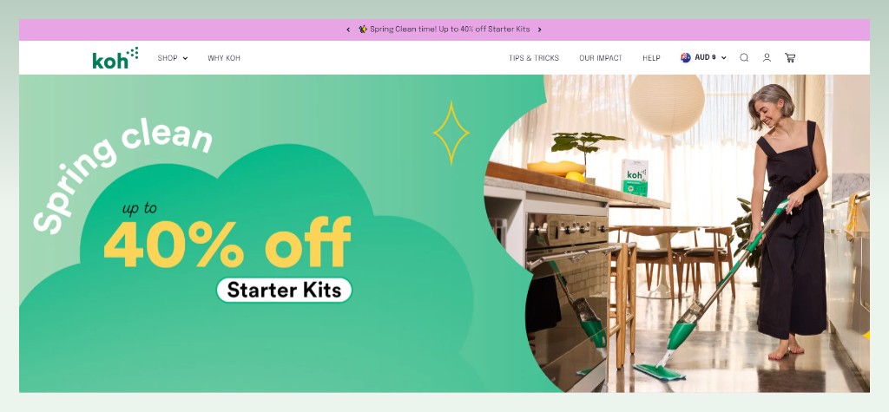This screenshot has height=412, width=889.
Task: Click the Australian flag icon
Action: tap(686, 57)
